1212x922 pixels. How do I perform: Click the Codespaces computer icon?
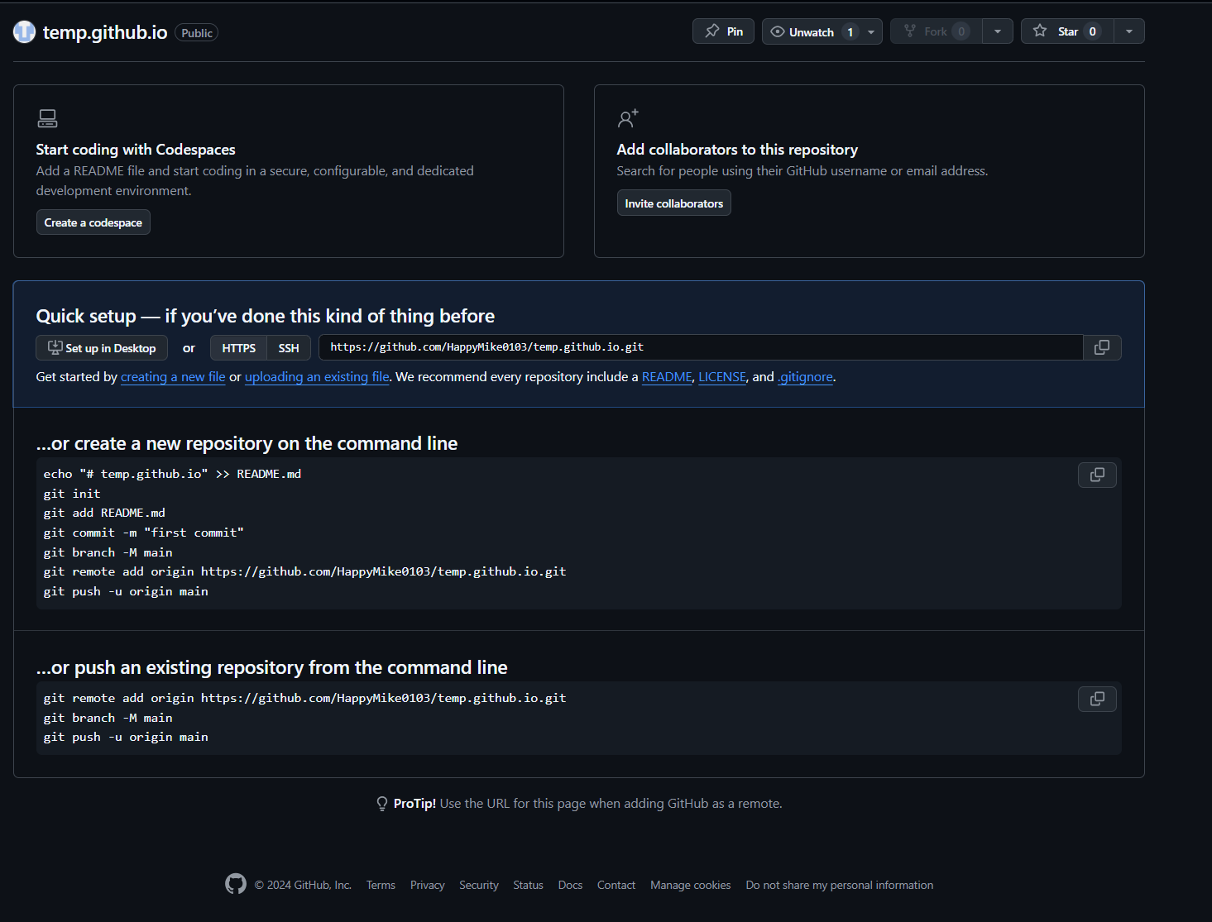(47, 119)
